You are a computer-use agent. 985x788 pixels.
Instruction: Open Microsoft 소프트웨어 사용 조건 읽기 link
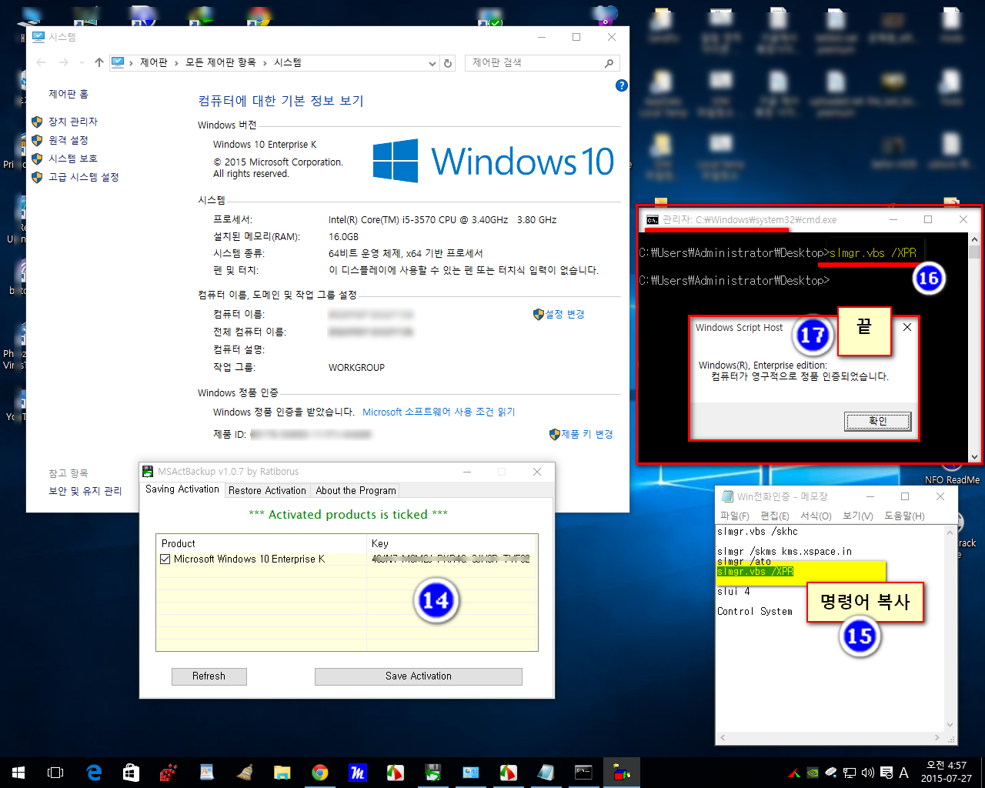click(x=439, y=412)
